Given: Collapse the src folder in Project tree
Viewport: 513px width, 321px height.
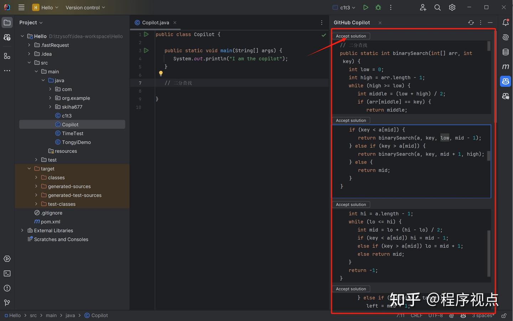Looking at the screenshot, I should [x=29, y=62].
